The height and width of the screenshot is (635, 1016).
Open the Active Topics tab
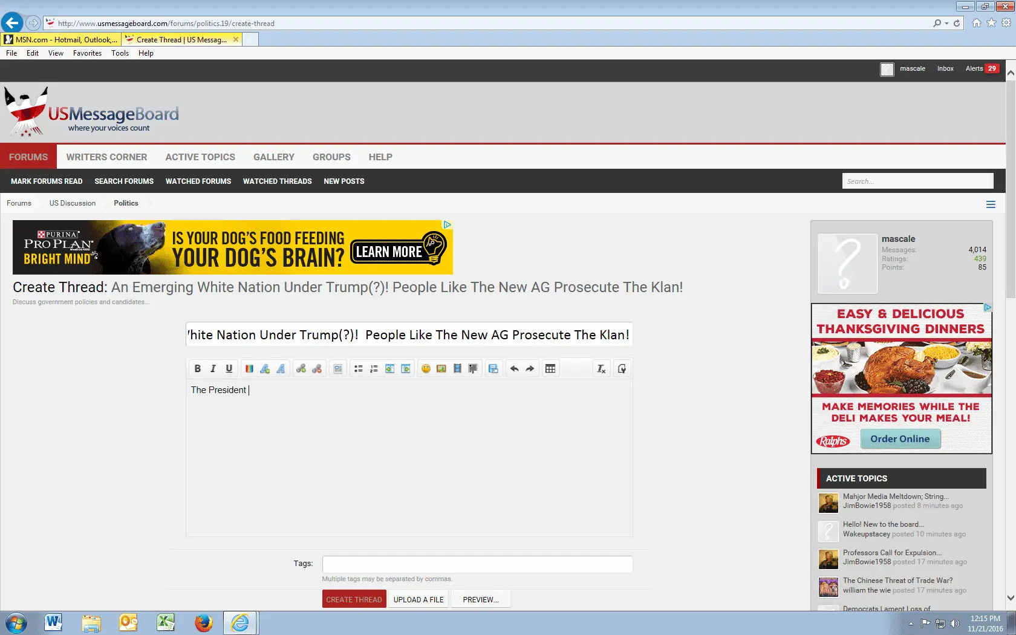200,157
